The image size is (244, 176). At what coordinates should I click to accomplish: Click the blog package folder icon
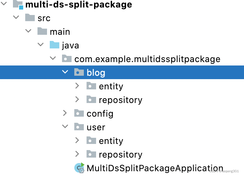click(x=79, y=72)
